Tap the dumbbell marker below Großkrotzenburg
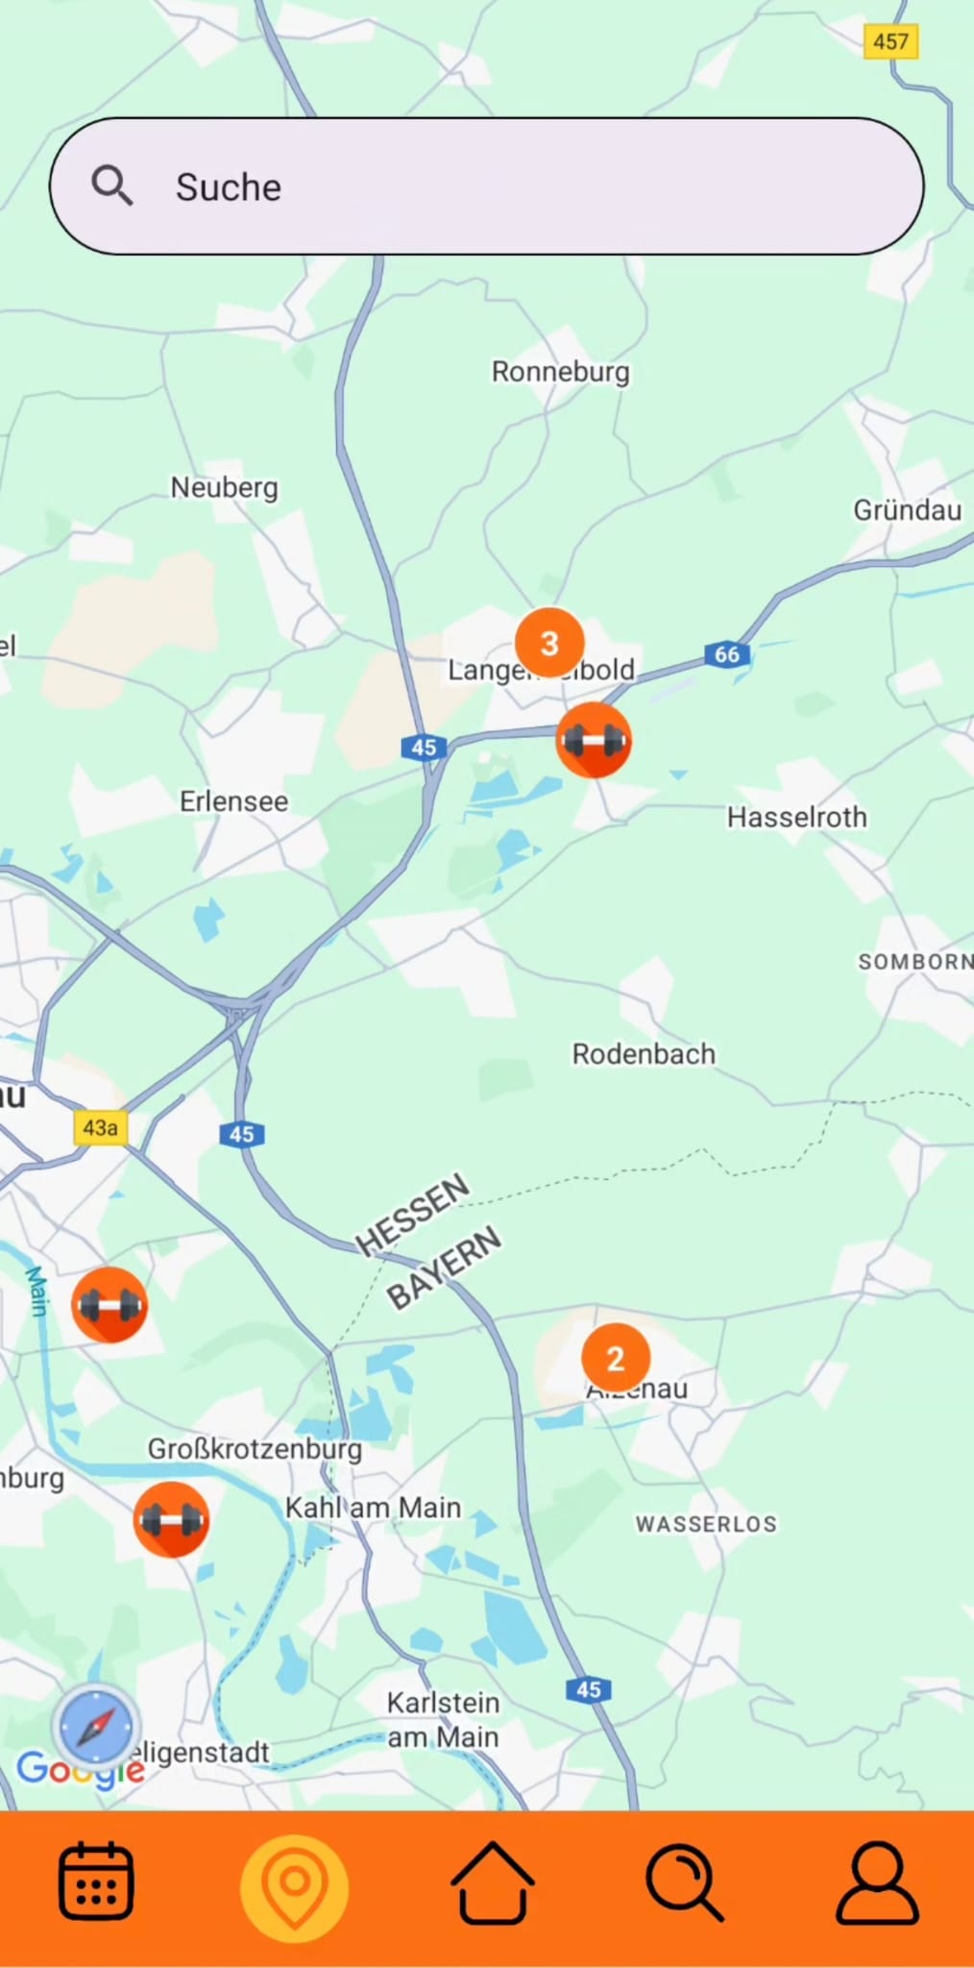 pyautogui.click(x=171, y=1519)
